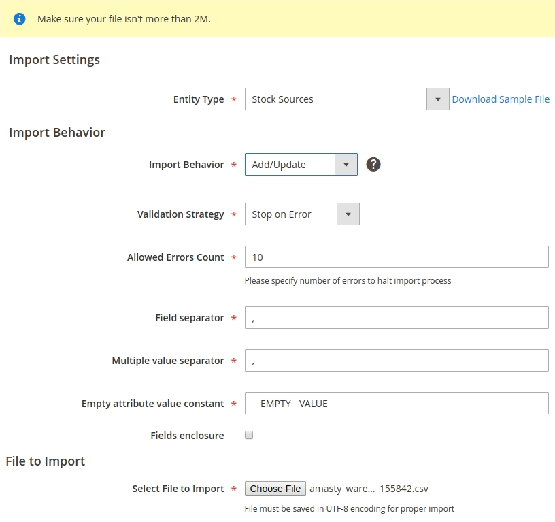Open the Entity Type dropdown showing Stock Sources
This screenshot has width=555, height=522.
(x=346, y=99)
